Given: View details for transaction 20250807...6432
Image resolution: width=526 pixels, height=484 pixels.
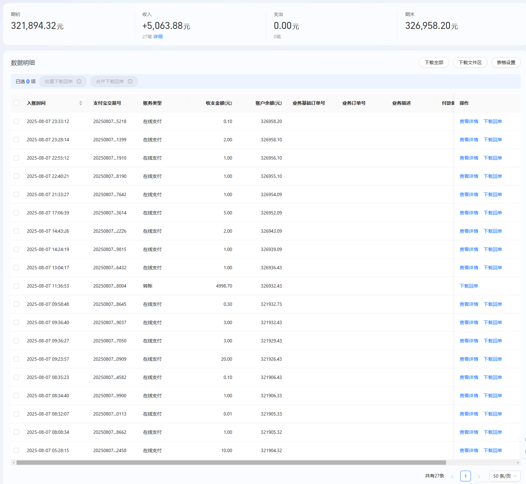Looking at the screenshot, I should click(x=469, y=268).
